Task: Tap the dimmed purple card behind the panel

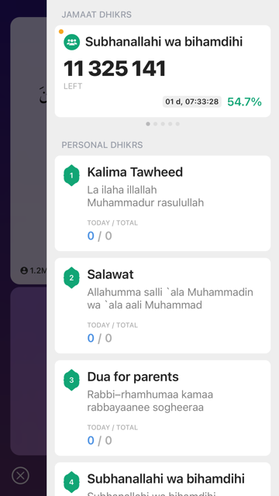Action: tap(29, 370)
